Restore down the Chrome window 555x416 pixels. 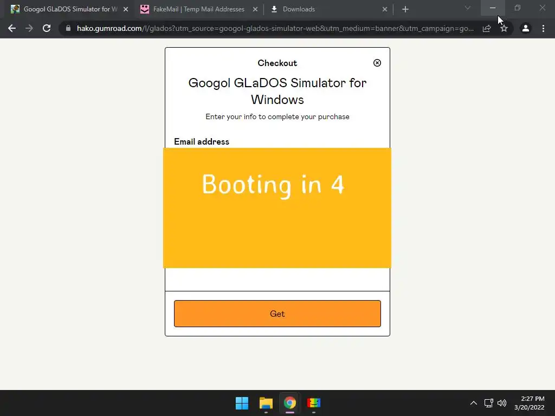click(x=518, y=8)
